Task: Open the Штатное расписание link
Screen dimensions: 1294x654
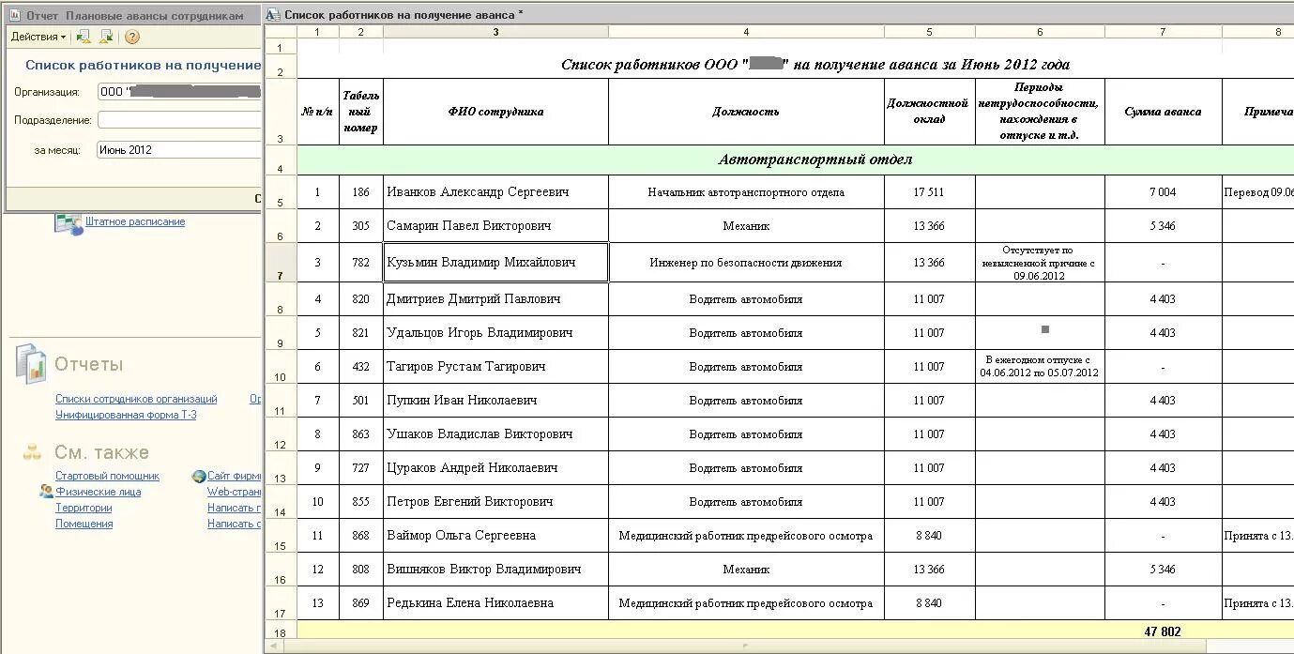Action: coord(135,222)
